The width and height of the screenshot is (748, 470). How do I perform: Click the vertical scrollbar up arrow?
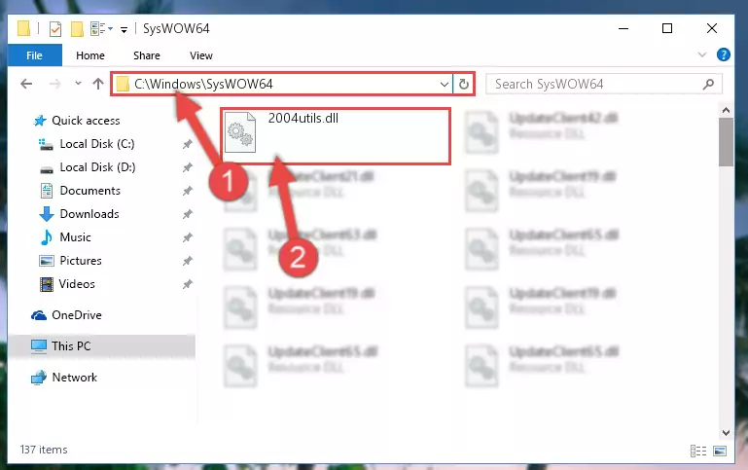[x=726, y=110]
